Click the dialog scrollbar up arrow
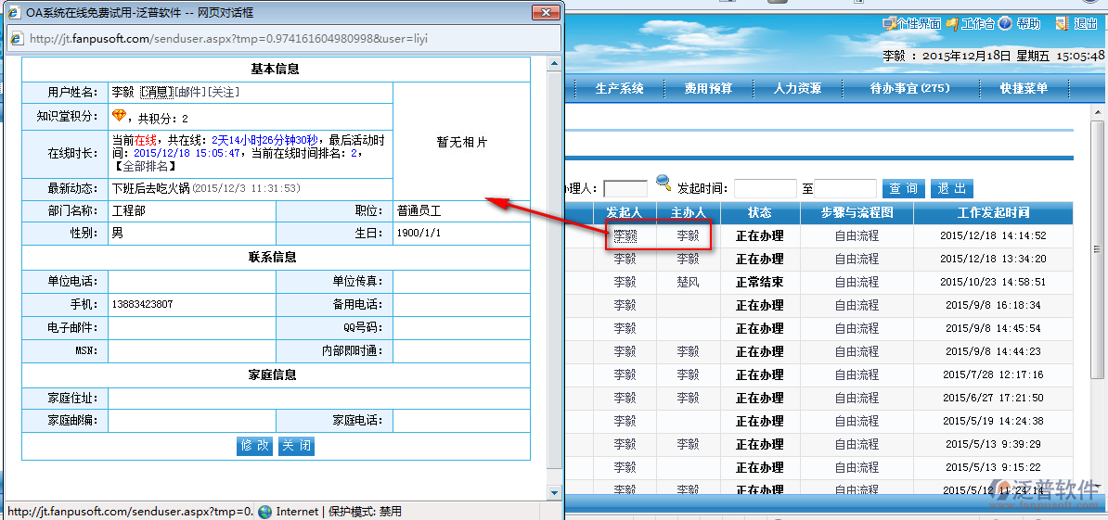 (x=555, y=64)
